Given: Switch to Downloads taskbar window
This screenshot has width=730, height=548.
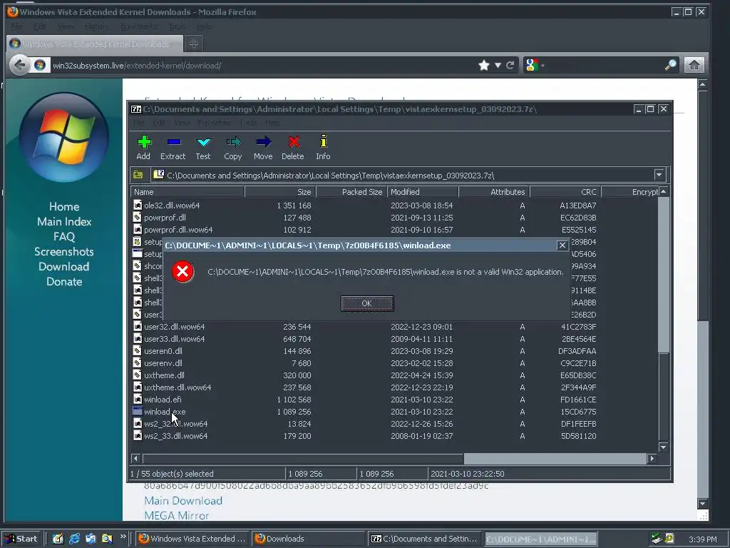Looking at the screenshot, I should [309, 539].
